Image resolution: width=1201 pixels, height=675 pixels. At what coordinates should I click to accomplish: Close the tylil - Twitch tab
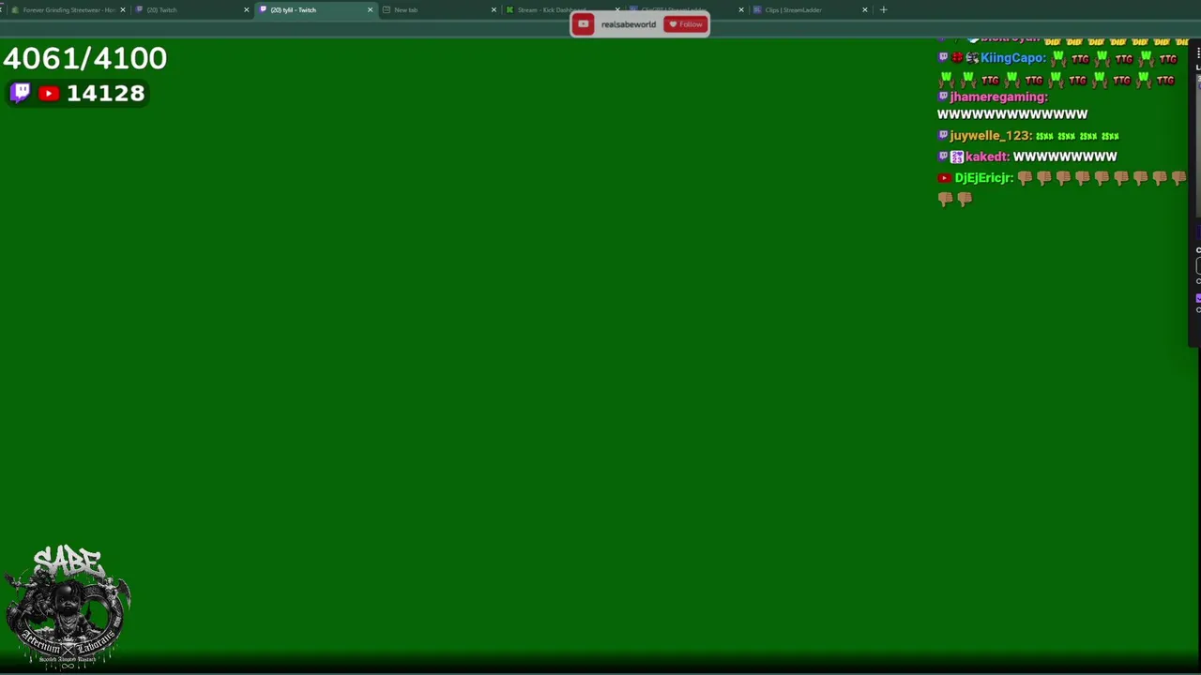coord(370,9)
